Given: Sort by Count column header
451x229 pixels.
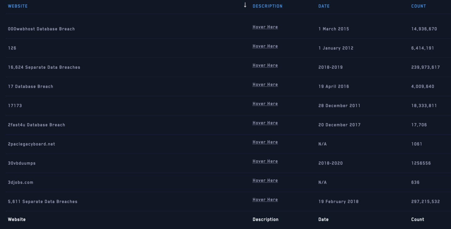Looking at the screenshot, I should [418, 6].
